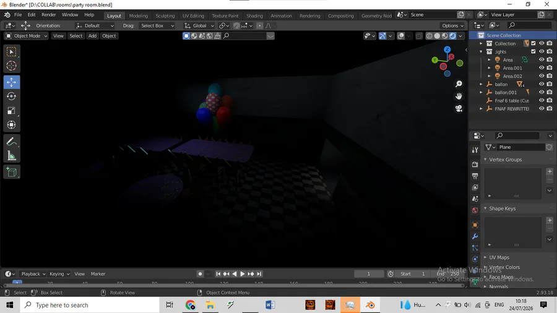Choose the Move tool
Screen dimensions: 557x313
tap(11, 82)
